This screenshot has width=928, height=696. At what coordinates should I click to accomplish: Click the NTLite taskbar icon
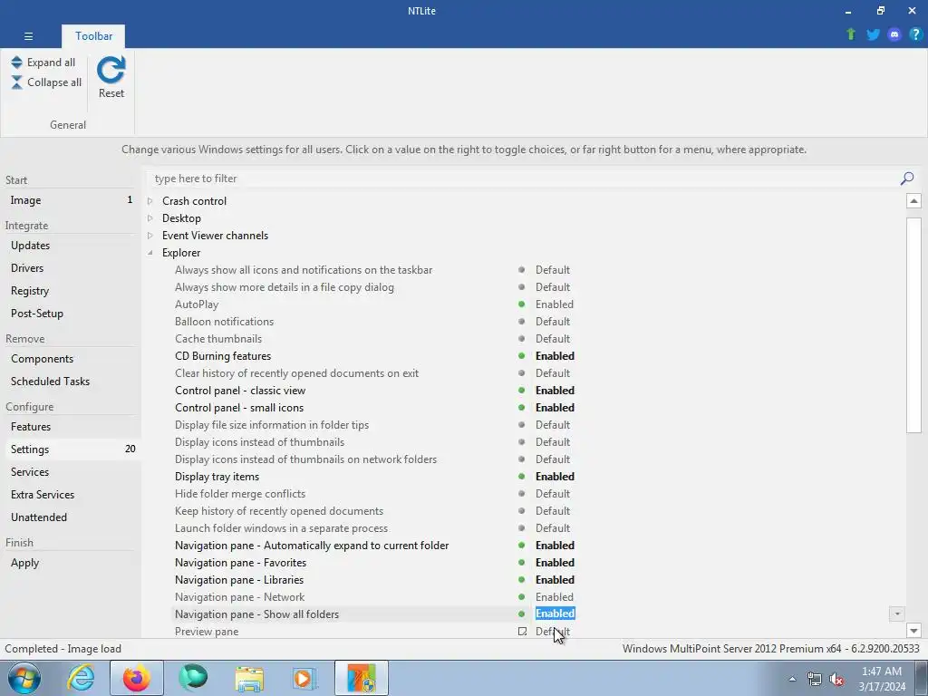362,678
